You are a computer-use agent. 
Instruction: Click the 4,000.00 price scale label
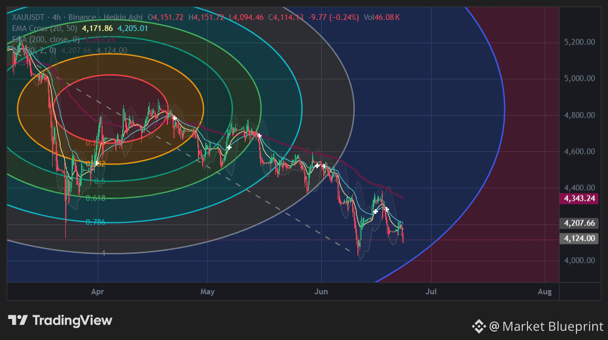pyautogui.click(x=579, y=261)
